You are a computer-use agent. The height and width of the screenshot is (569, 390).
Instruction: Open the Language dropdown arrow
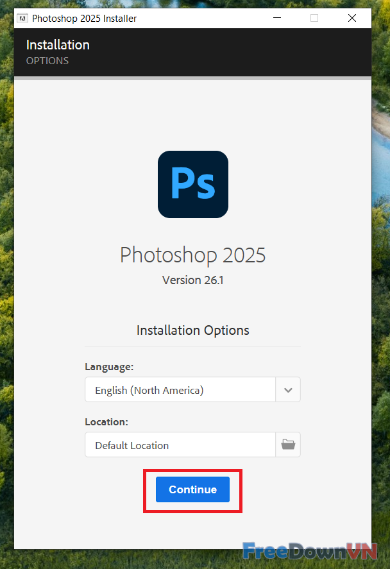[288, 389]
